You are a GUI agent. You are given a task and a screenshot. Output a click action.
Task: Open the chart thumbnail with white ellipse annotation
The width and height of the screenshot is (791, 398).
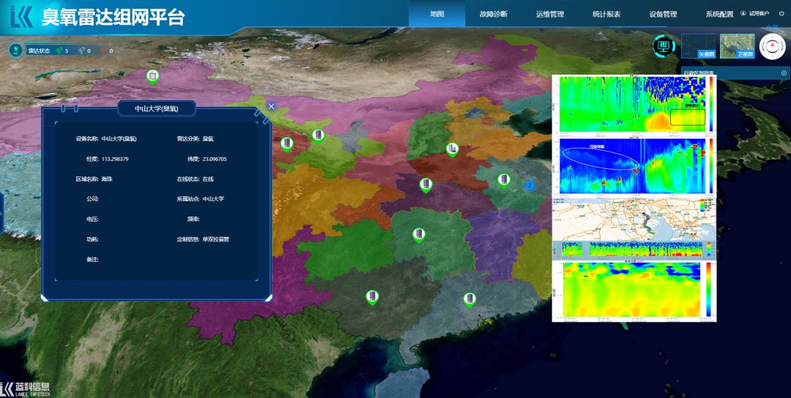[634, 165]
